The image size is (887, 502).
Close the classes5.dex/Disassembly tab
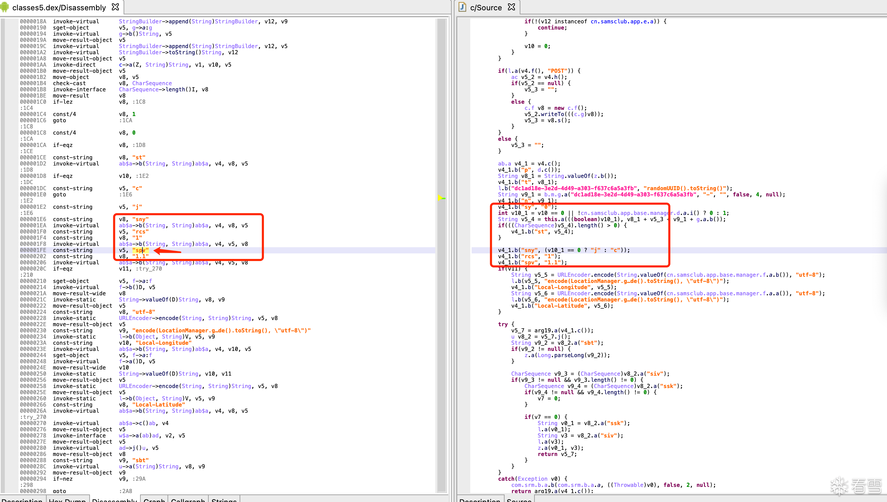(x=115, y=7)
